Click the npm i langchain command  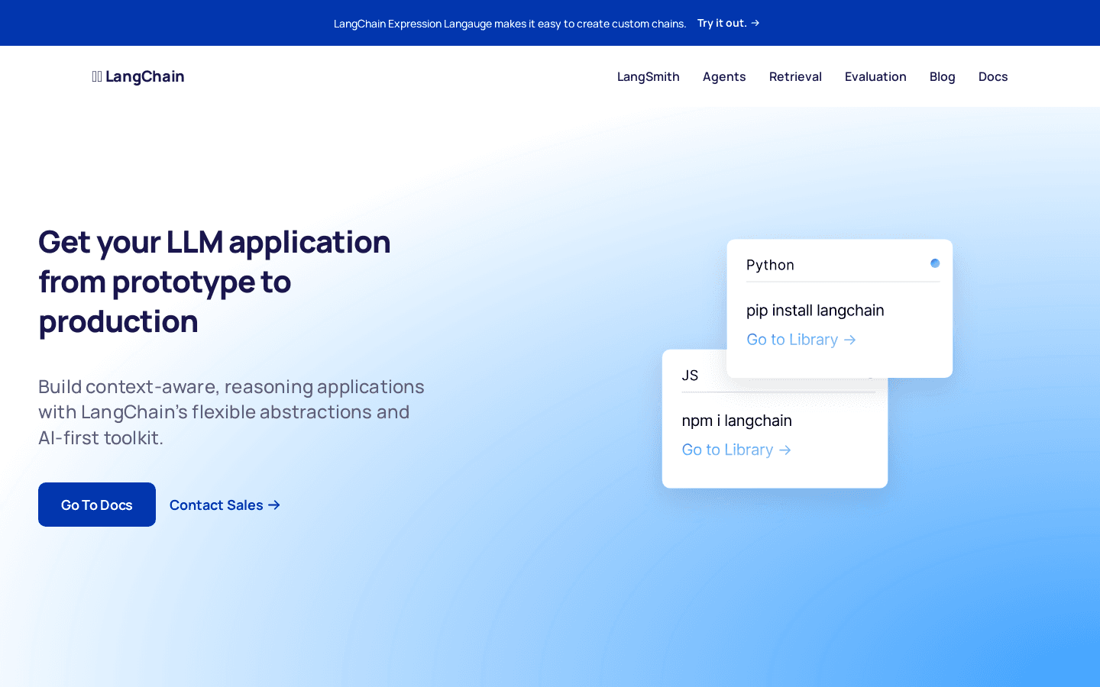tap(736, 421)
